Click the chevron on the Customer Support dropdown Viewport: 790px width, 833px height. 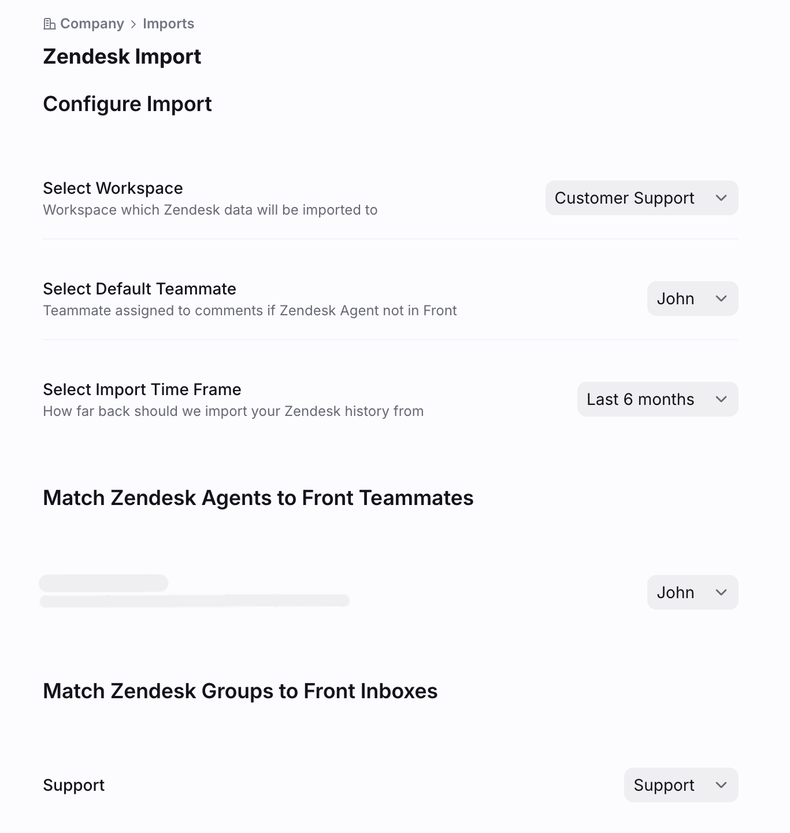721,198
